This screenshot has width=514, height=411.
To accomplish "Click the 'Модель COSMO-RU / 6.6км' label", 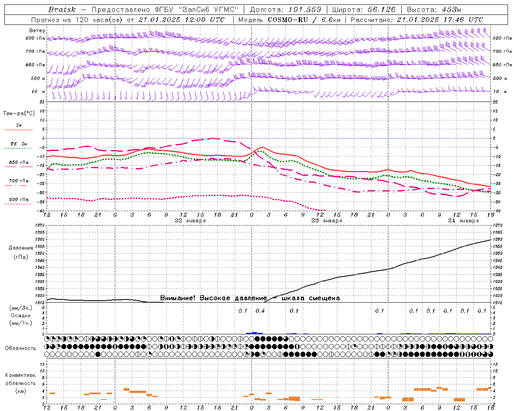I will tap(289, 20).
